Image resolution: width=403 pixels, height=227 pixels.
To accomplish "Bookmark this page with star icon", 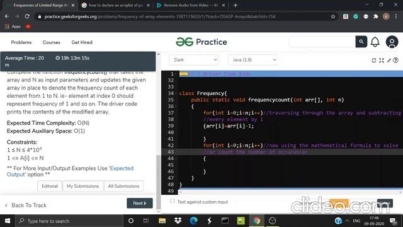I will [333, 16].
